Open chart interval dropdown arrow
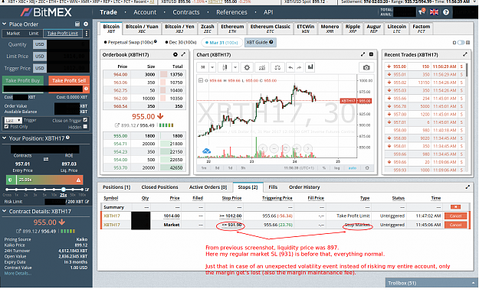The image size is (479, 292). tap(212, 67)
